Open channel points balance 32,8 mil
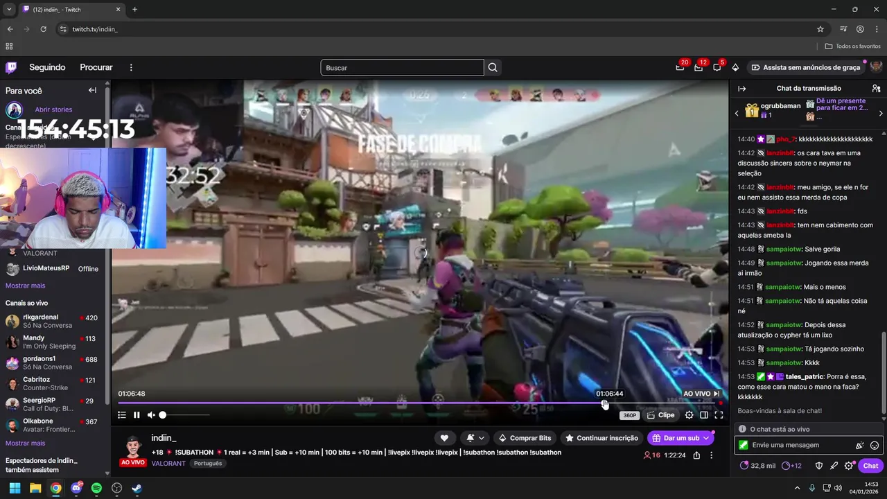This screenshot has height=499, width=887. (758, 466)
